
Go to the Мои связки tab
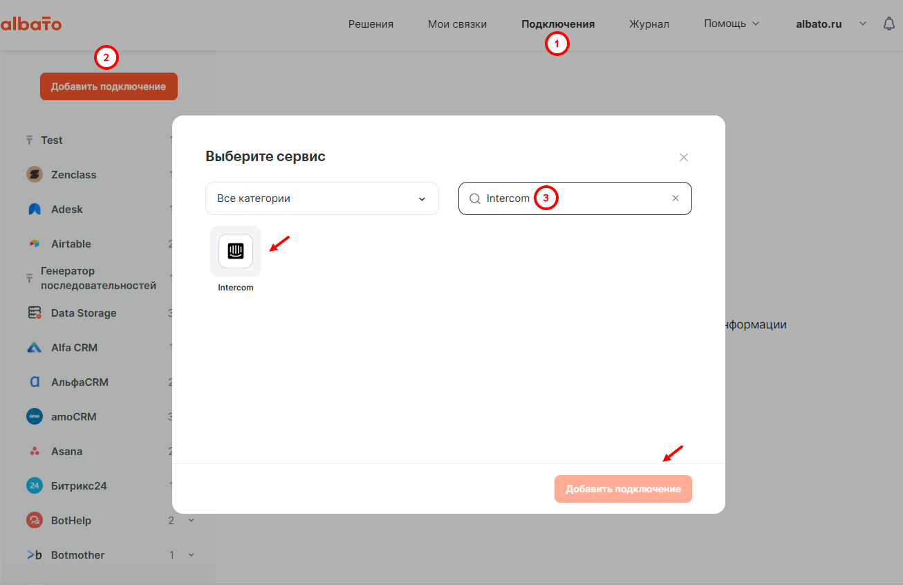pos(457,24)
